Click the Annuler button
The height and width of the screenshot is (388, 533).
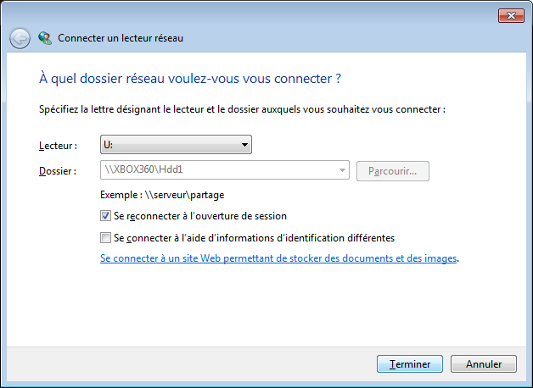pyautogui.click(x=484, y=364)
